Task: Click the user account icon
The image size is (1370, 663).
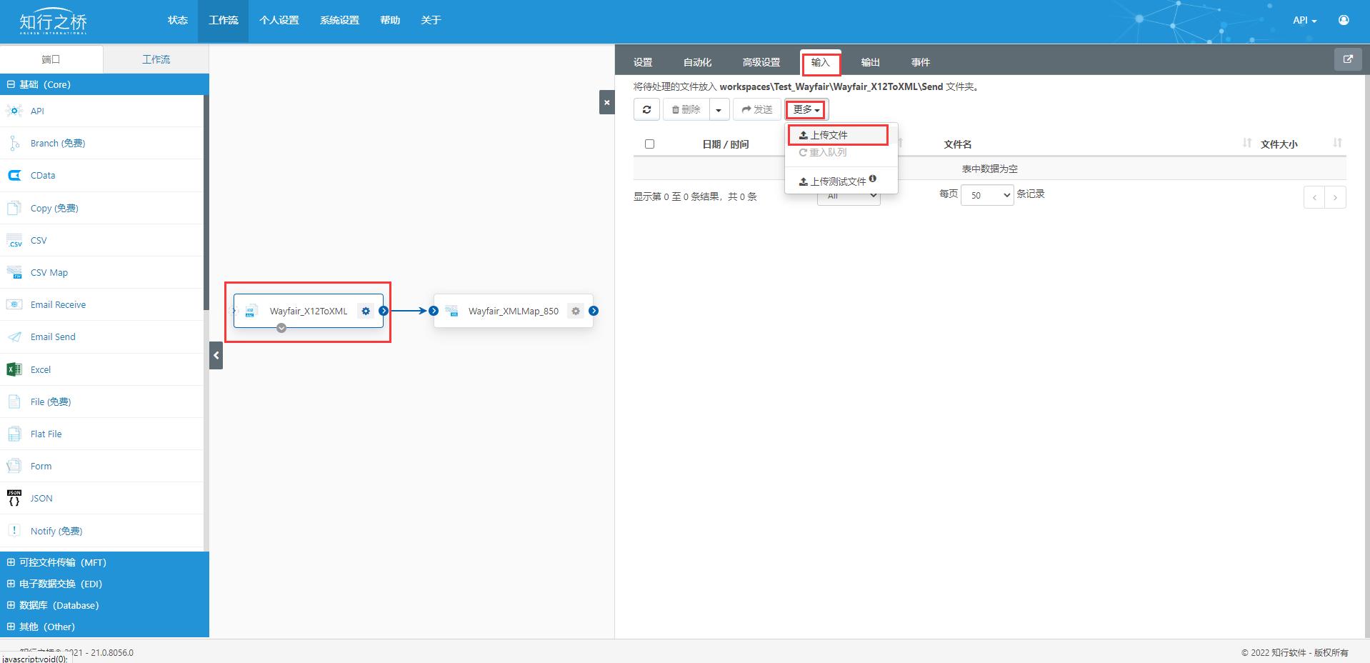Action: coord(1345,20)
